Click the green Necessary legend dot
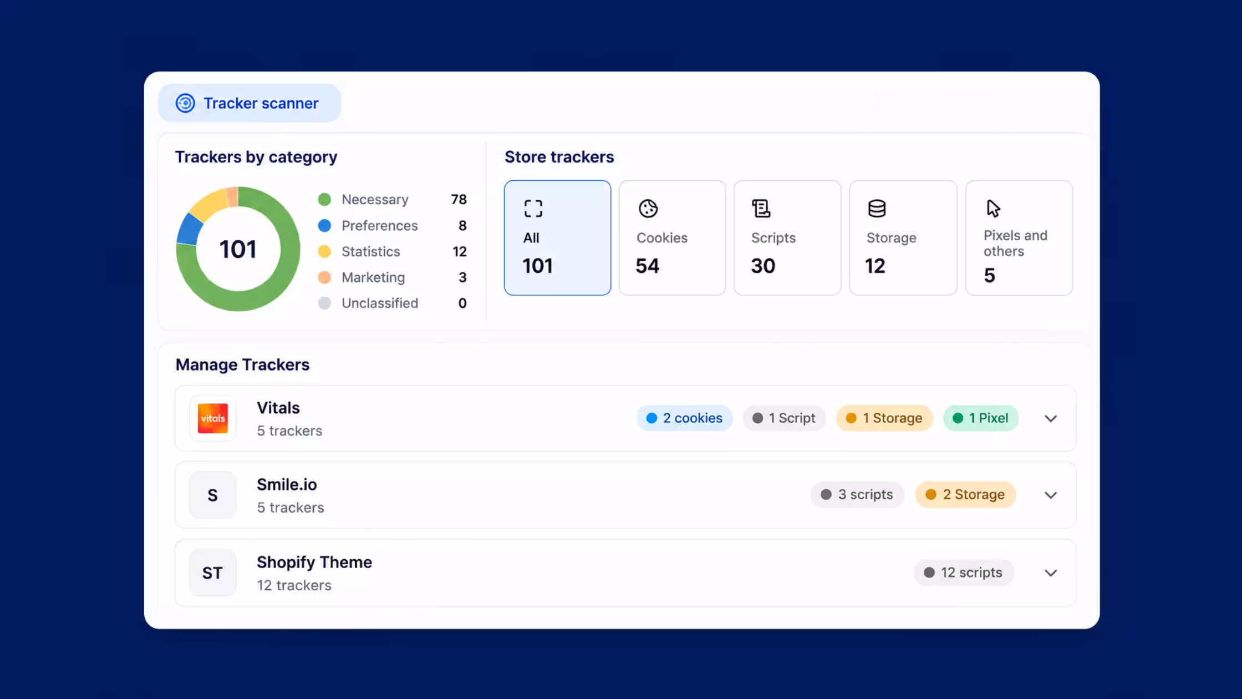 tap(324, 200)
